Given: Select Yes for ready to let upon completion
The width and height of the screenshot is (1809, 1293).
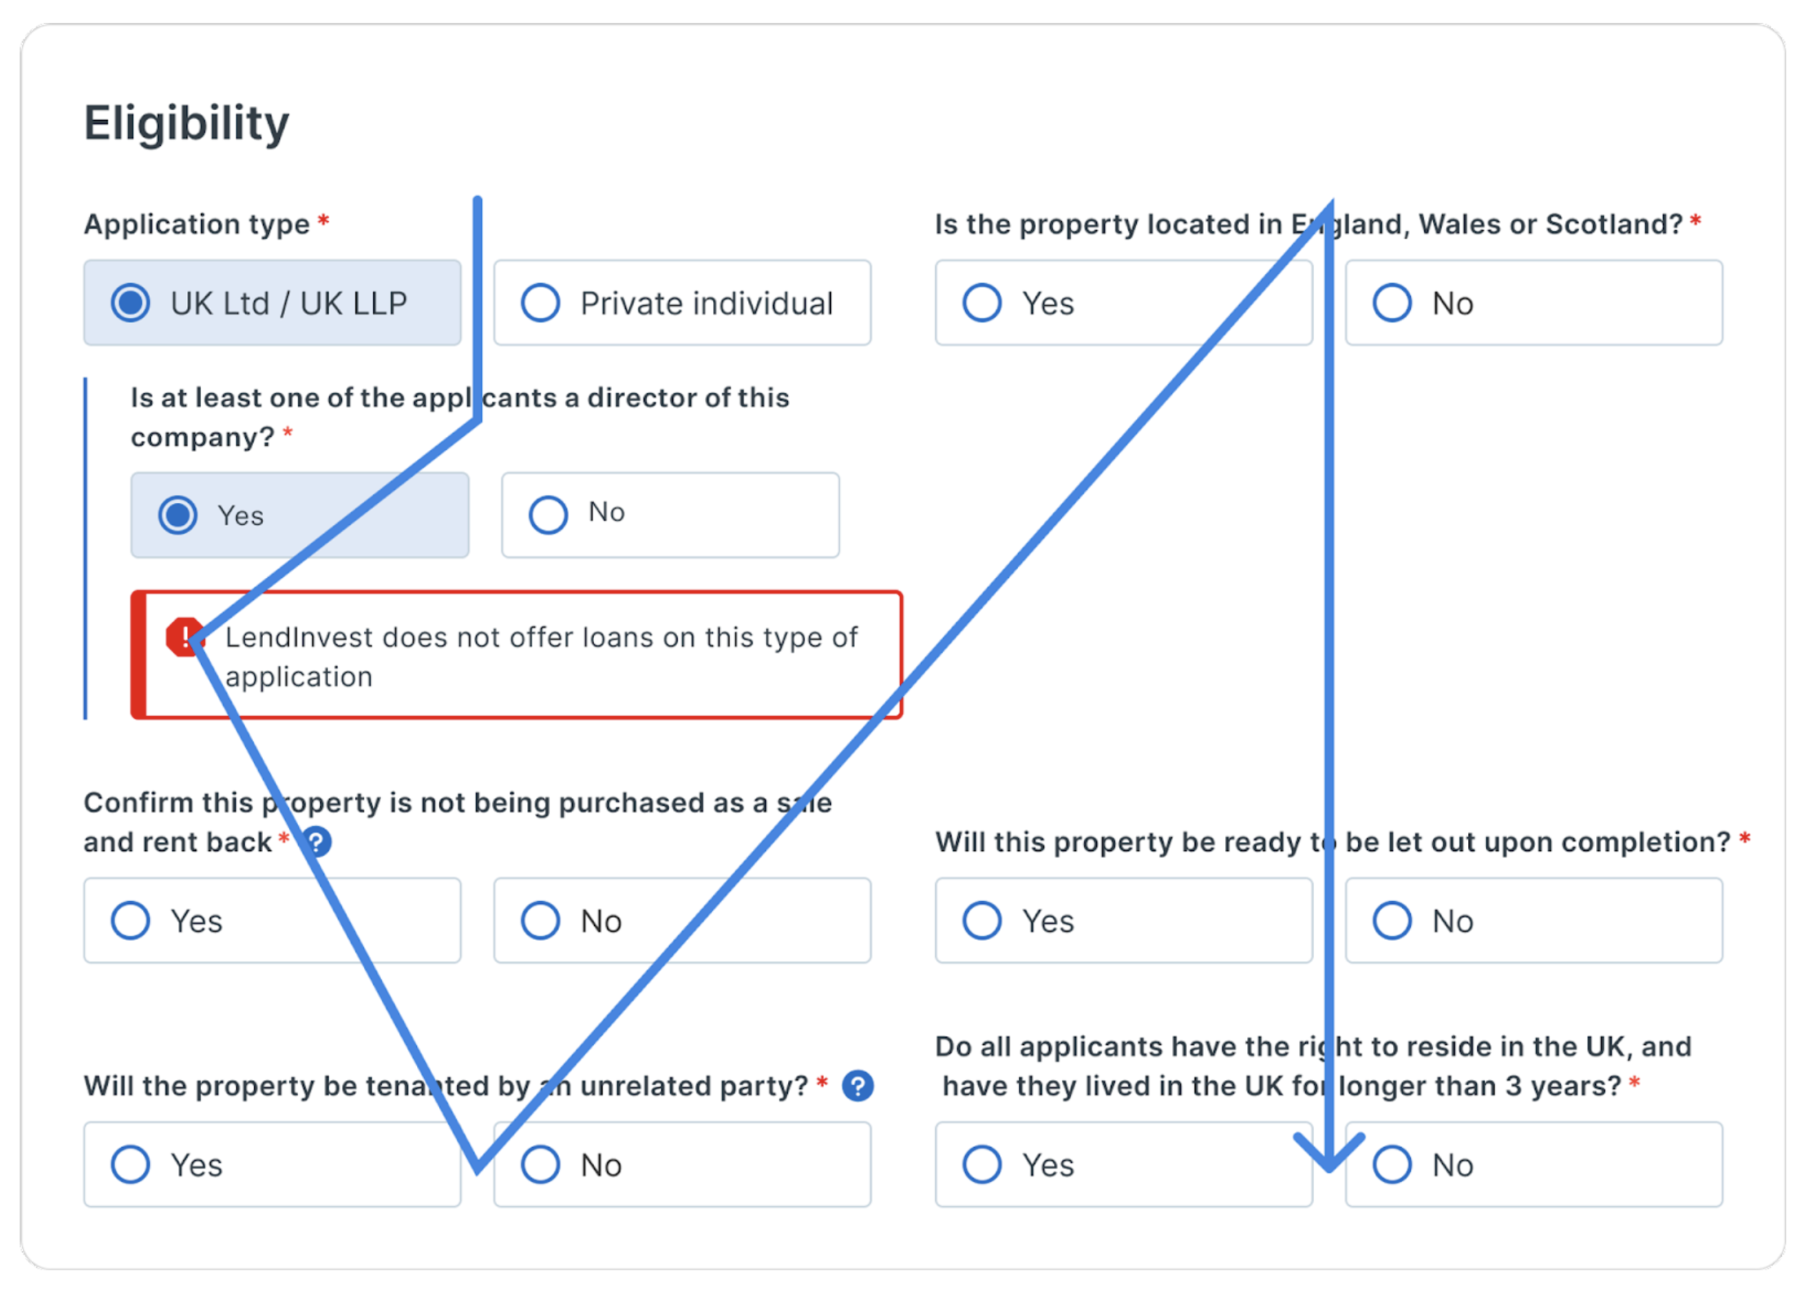Looking at the screenshot, I should coord(1124,920).
